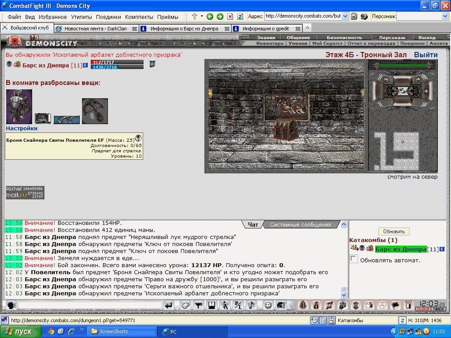Screen dimensions: 451x338
Task: Click the green movement progress bar
Action: (x=403, y=65)
